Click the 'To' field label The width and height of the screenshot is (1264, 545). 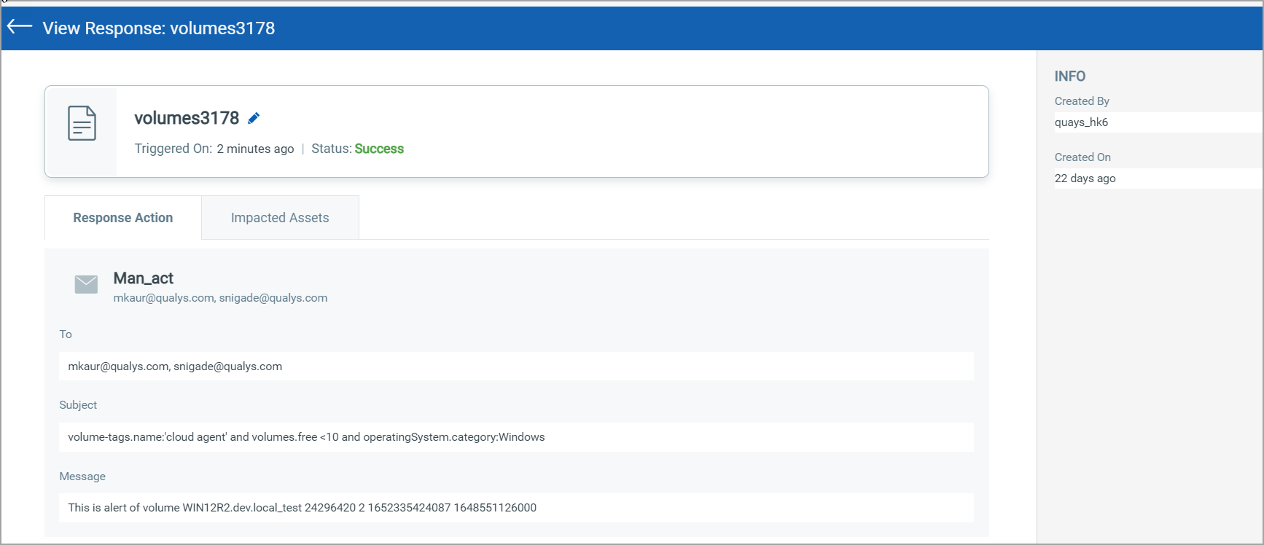click(x=66, y=334)
